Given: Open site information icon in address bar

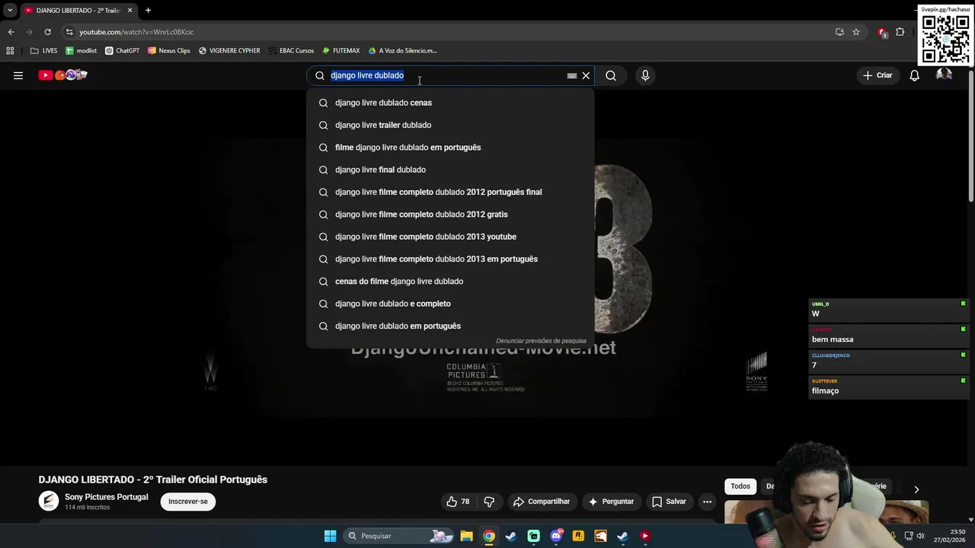Looking at the screenshot, I should pyautogui.click(x=69, y=32).
